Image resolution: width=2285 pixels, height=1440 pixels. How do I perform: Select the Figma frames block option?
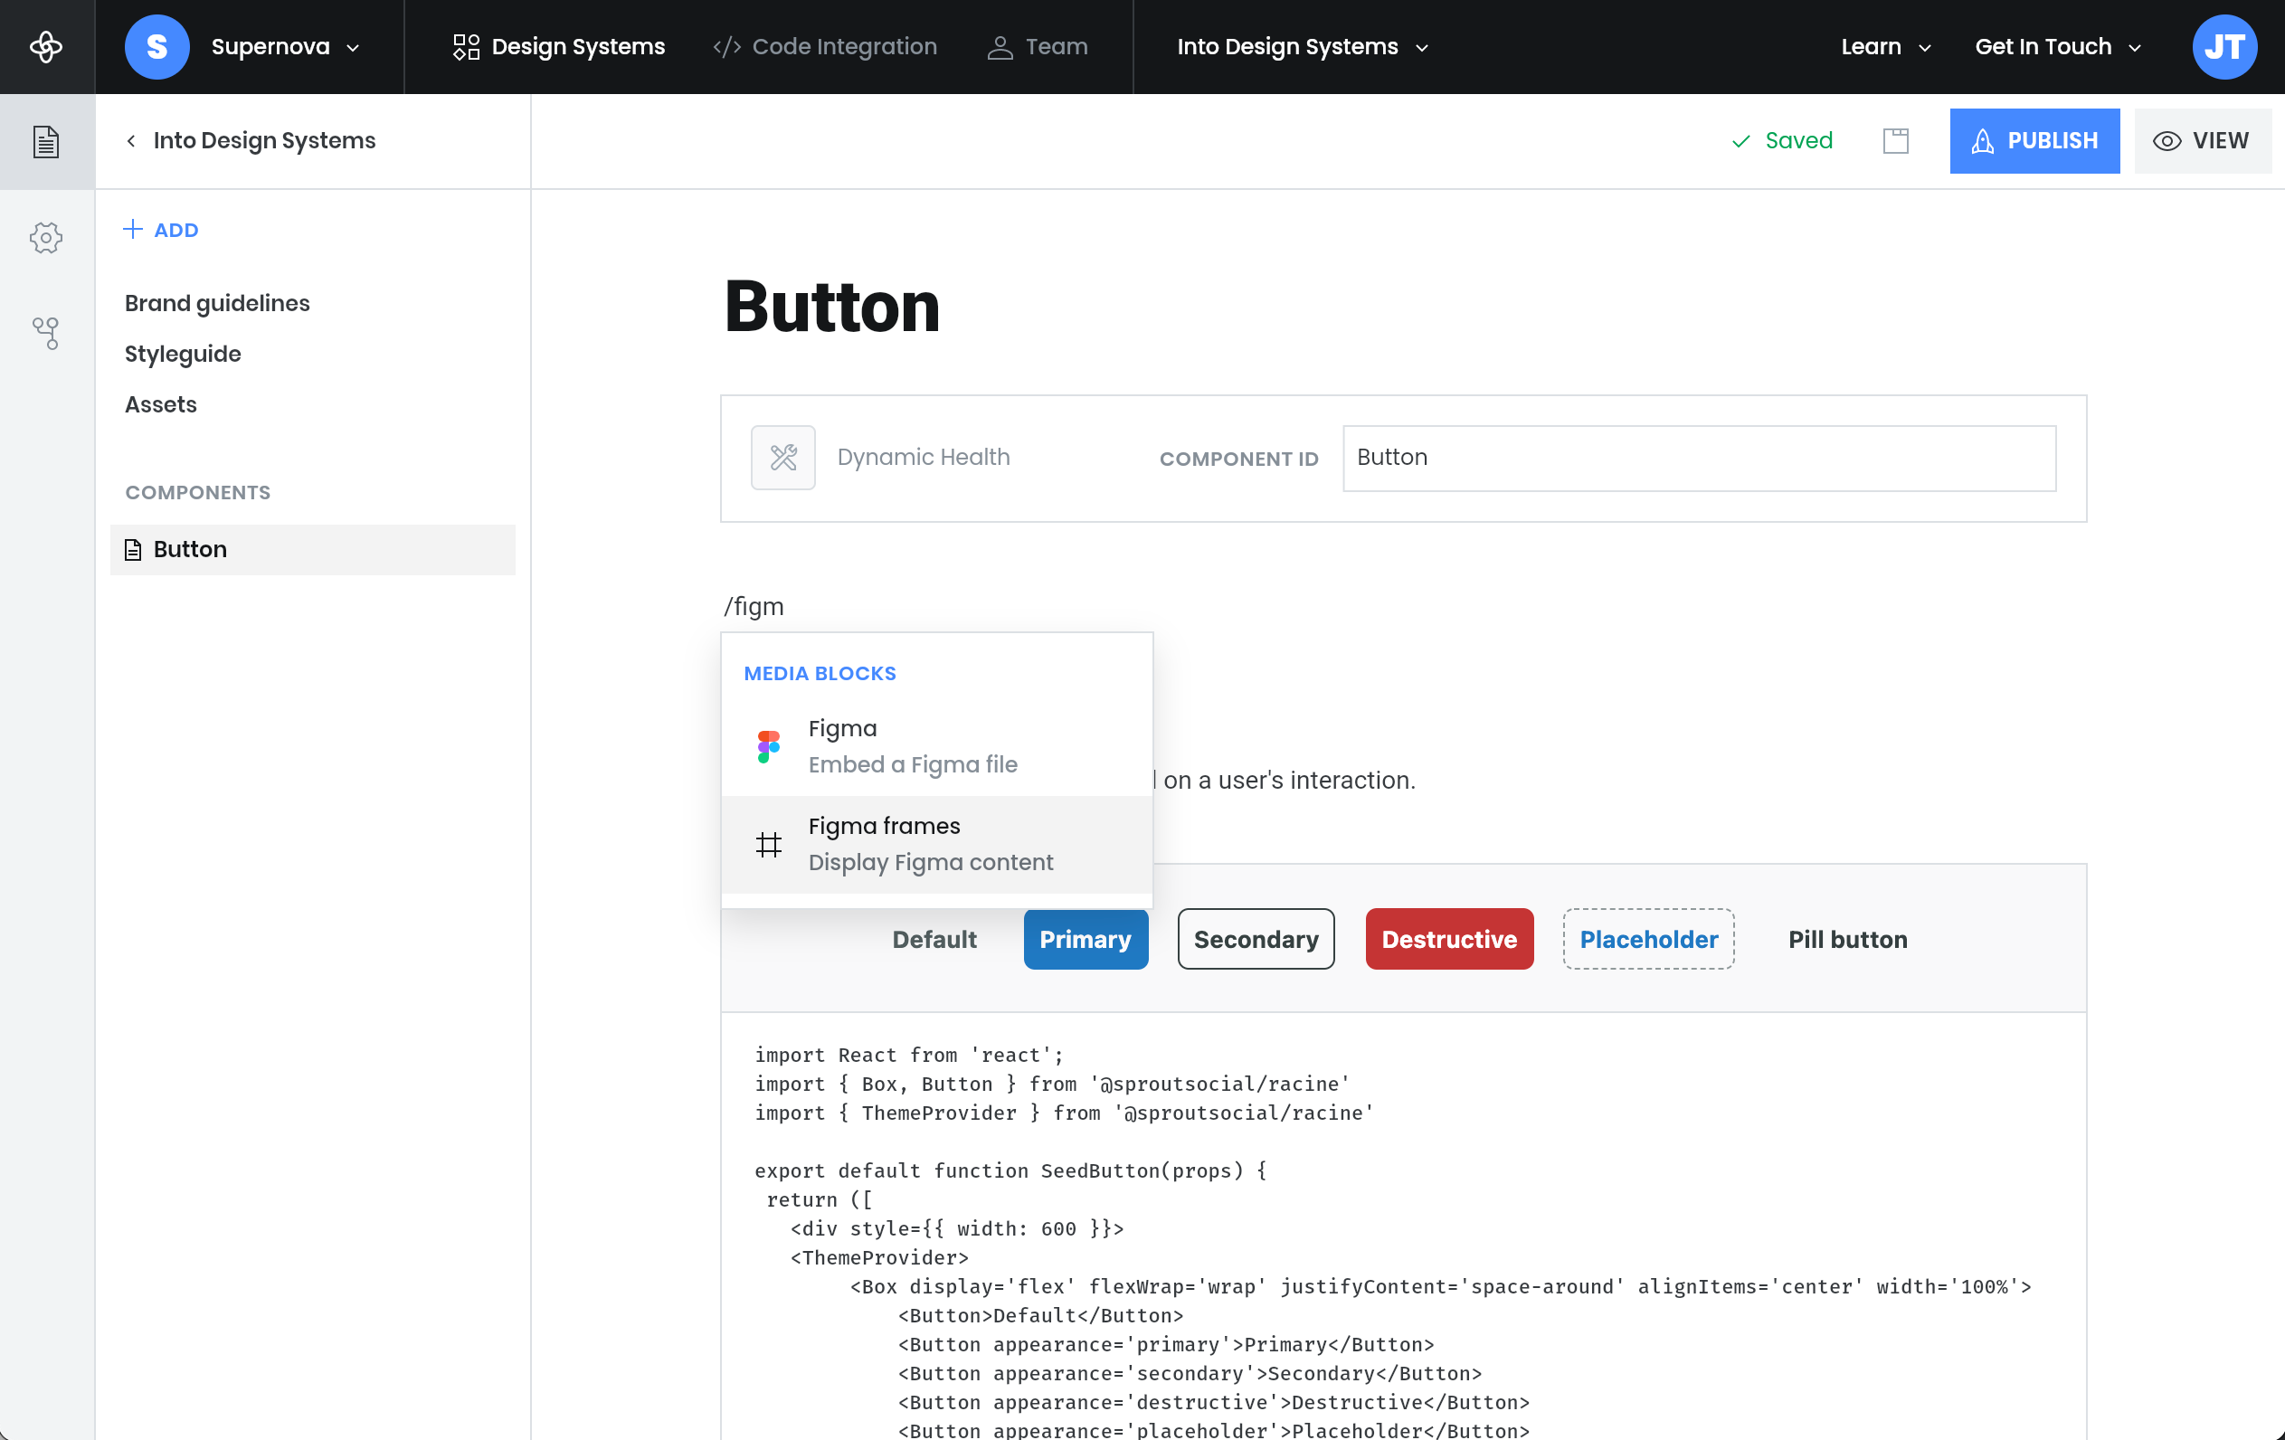tap(936, 843)
